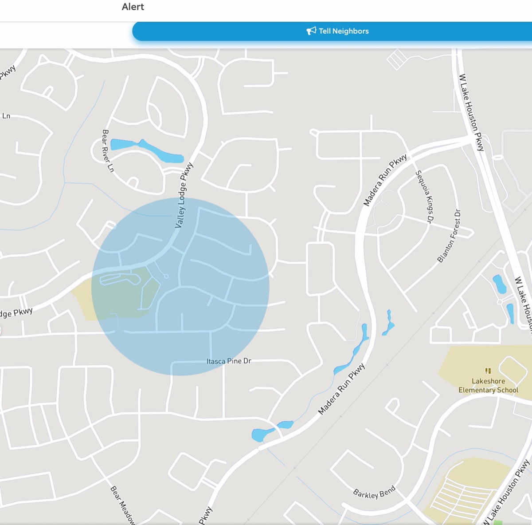532x525 pixels.
Task: Select the Itasca Pine Dr street label
Action: 229,361
